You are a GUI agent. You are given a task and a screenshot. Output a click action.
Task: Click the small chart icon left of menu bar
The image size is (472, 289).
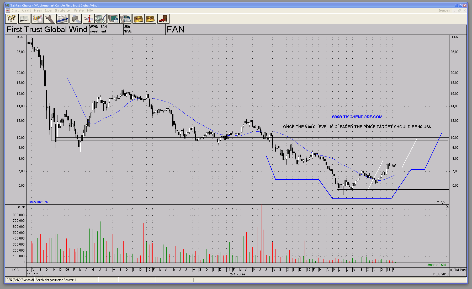pos(8,10)
